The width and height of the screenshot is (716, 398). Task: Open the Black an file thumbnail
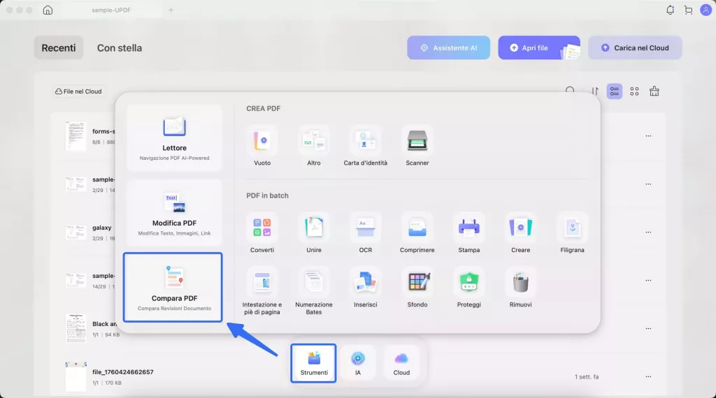tap(76, 328)
